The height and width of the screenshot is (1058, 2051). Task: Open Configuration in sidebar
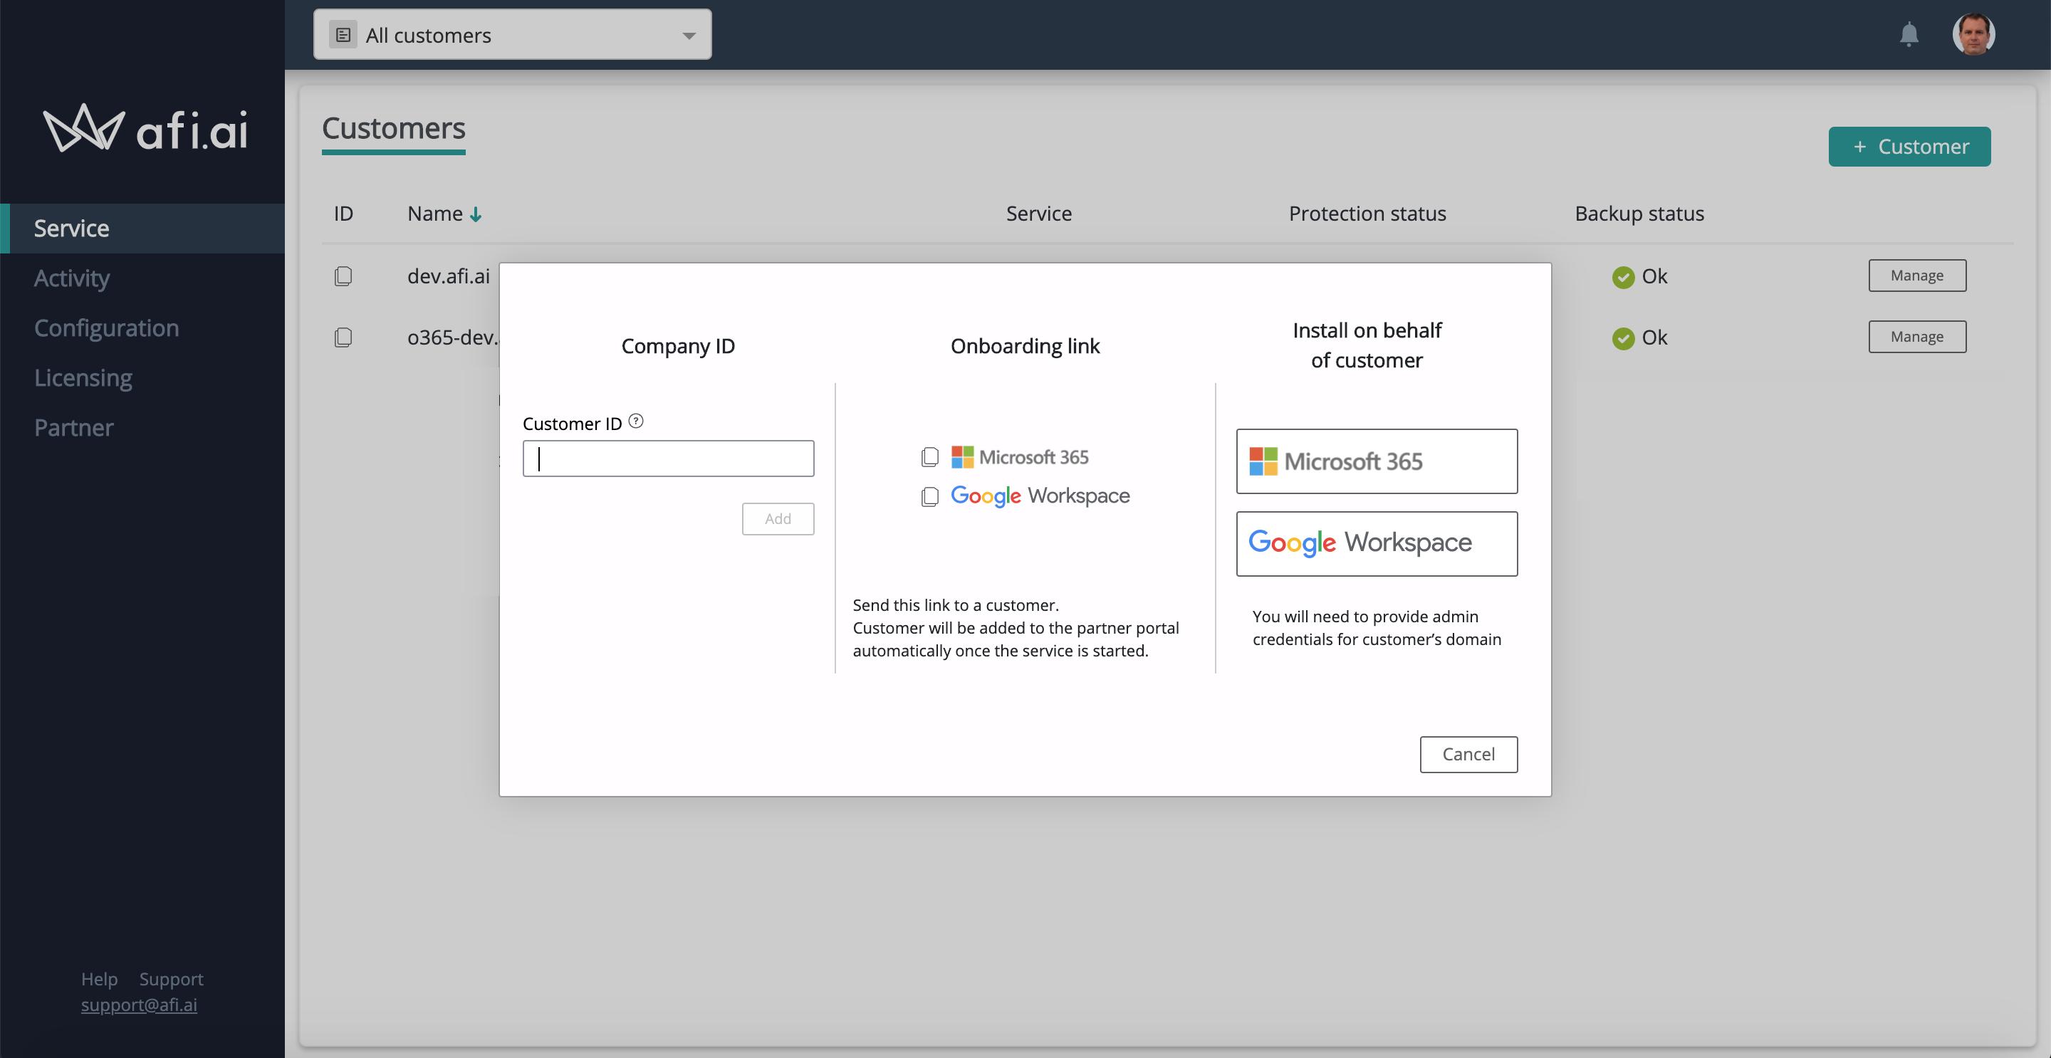pos(107,328)
